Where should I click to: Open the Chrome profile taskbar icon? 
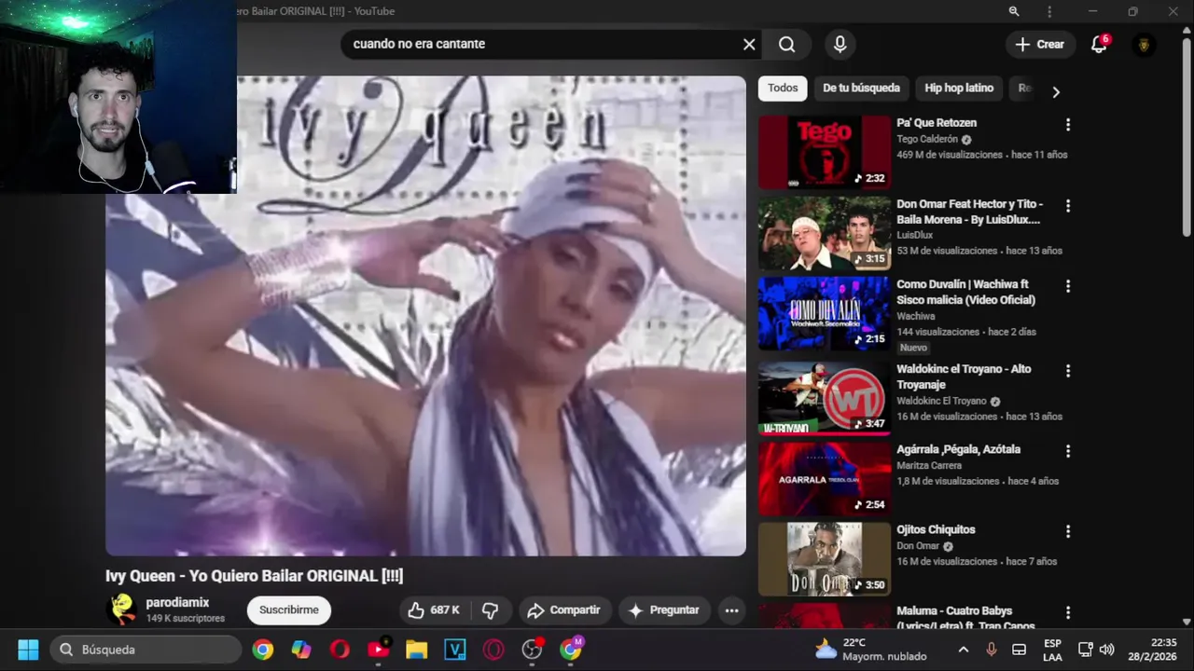[571, 650]
